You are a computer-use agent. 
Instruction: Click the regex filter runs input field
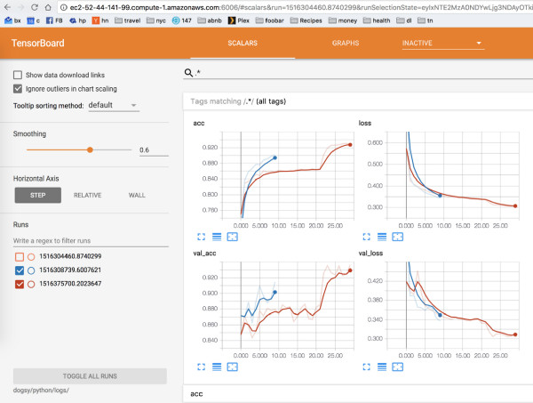(90, 241)
